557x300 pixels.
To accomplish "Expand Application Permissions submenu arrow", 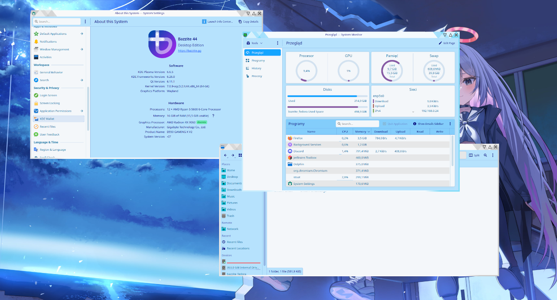I will pos(81,111).
